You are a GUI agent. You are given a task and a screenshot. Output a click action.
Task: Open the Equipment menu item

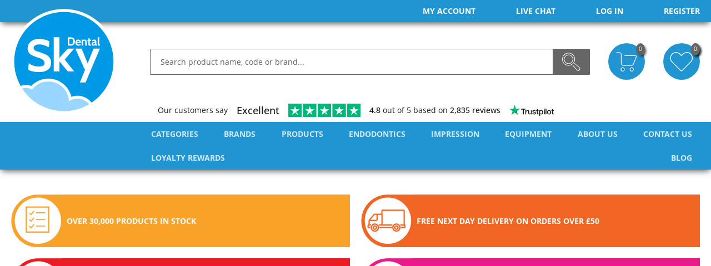point(528,134)
